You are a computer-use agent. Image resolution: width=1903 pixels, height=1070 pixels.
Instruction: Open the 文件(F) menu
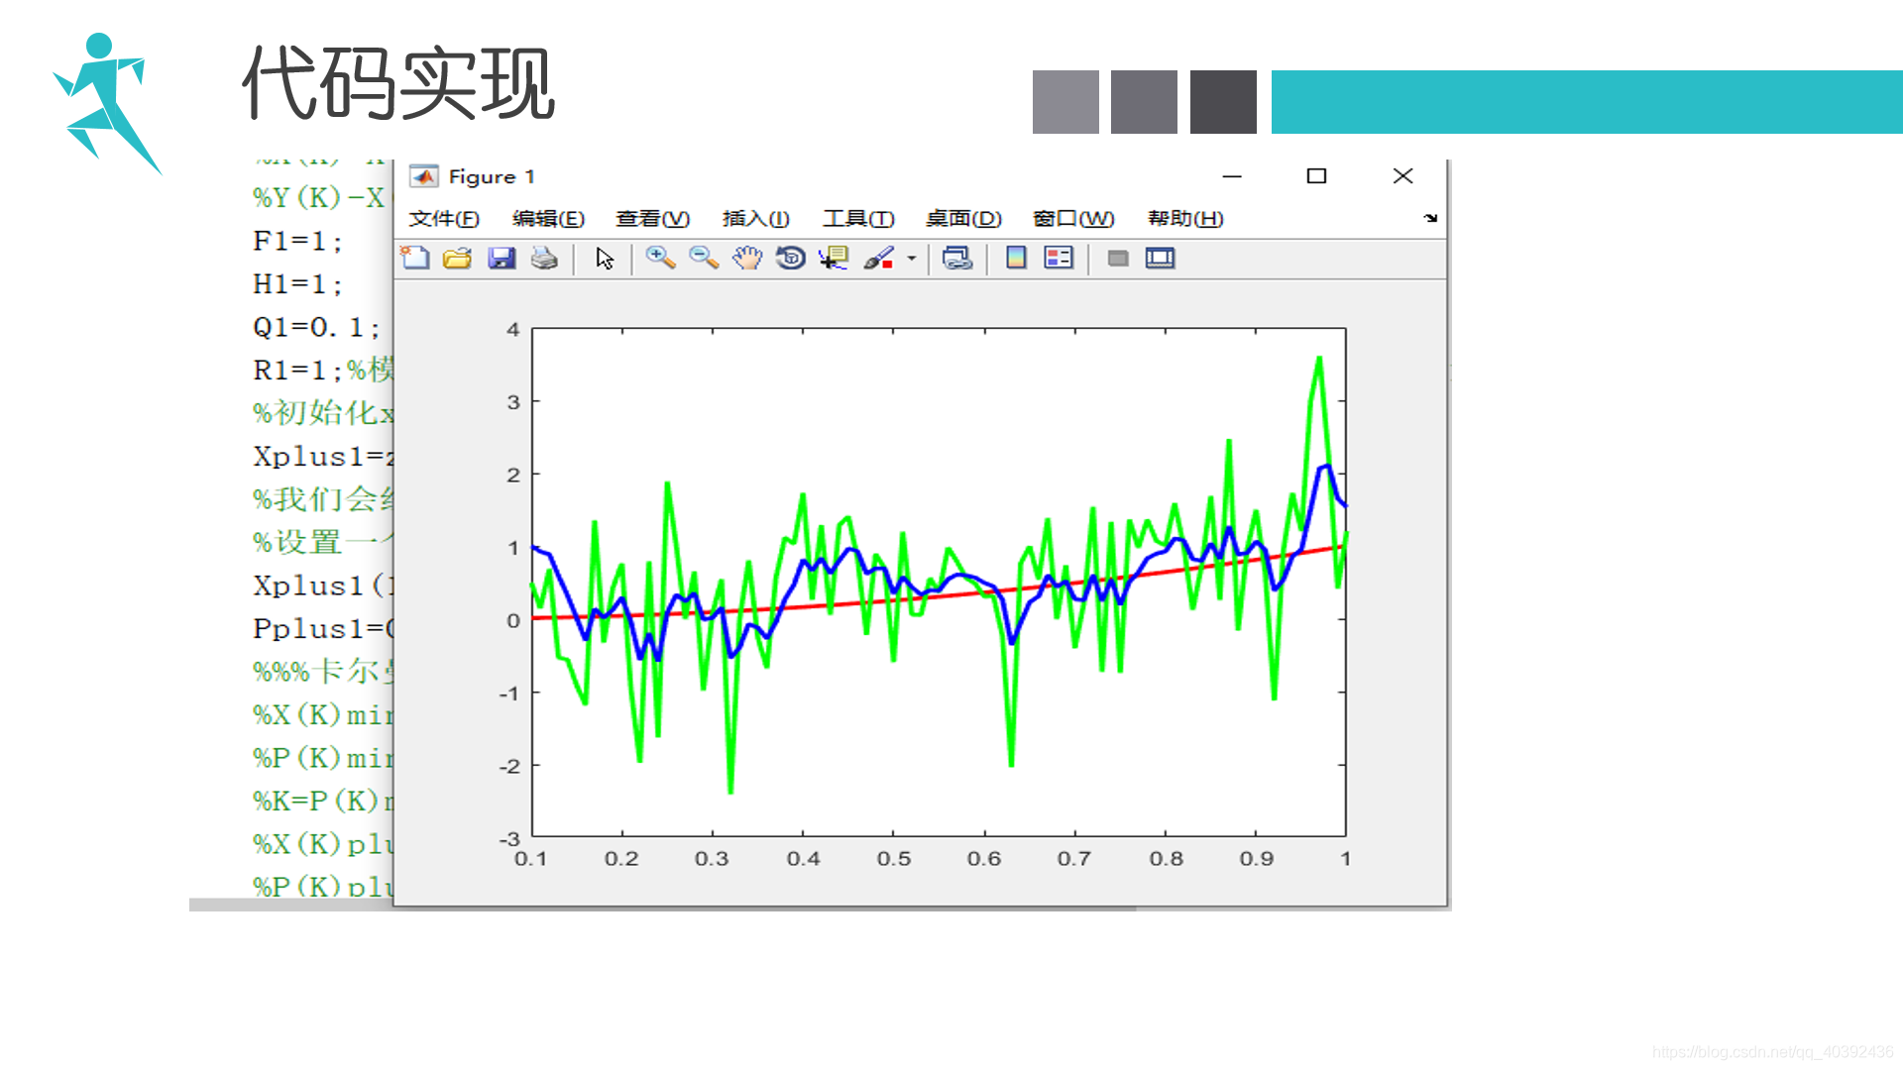coord(444,219)
